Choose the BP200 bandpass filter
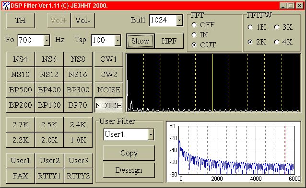 (21, 105)
